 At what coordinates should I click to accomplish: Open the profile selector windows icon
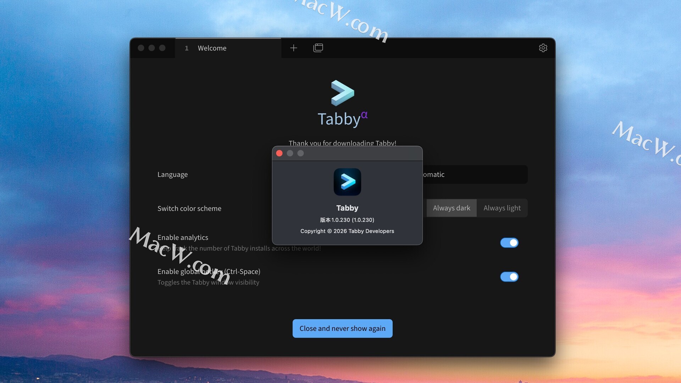[x=318, y=48]
